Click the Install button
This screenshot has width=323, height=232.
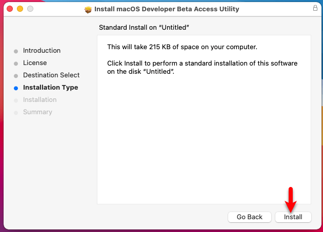(x=293, y=217)
